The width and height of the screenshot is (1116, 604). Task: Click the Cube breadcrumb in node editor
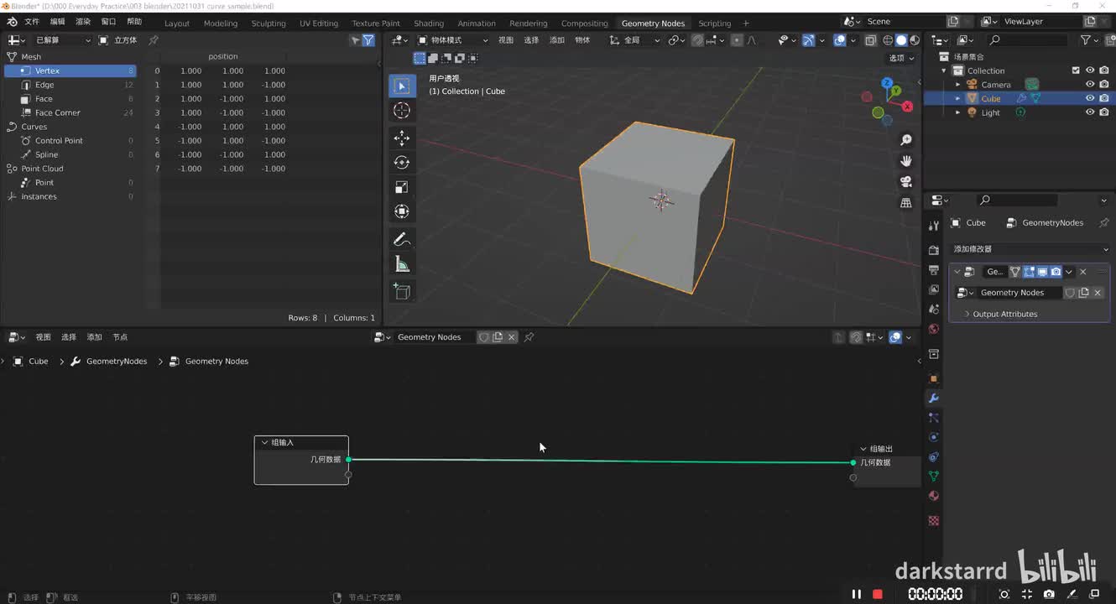point(39,362)
